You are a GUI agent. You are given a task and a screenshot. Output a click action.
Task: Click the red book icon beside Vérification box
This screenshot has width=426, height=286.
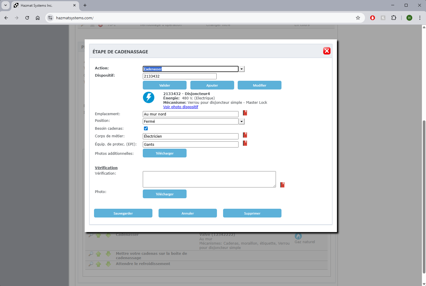point(282,185)
